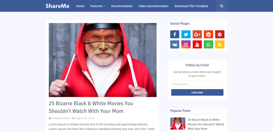Expand the Features dropdown menu
This screenshot has width=273, height=132.
(x=98, y=6)
